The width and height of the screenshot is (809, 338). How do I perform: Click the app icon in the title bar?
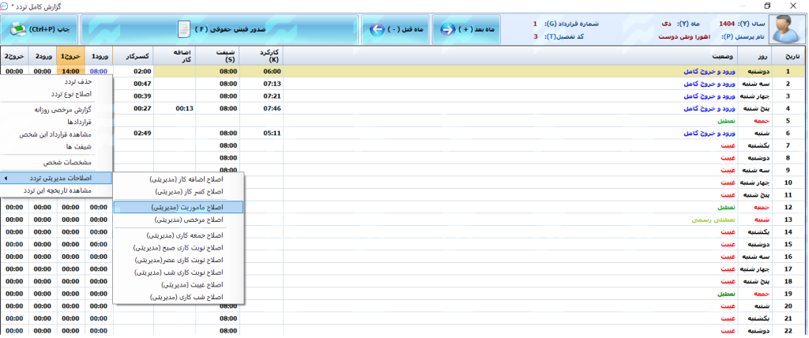7,6
